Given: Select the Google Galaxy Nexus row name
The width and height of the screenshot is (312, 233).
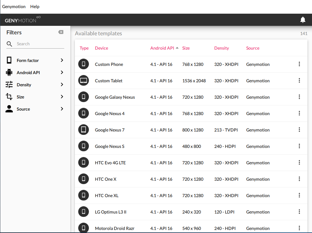Looking at the screenshot, I should click(115, 97).
